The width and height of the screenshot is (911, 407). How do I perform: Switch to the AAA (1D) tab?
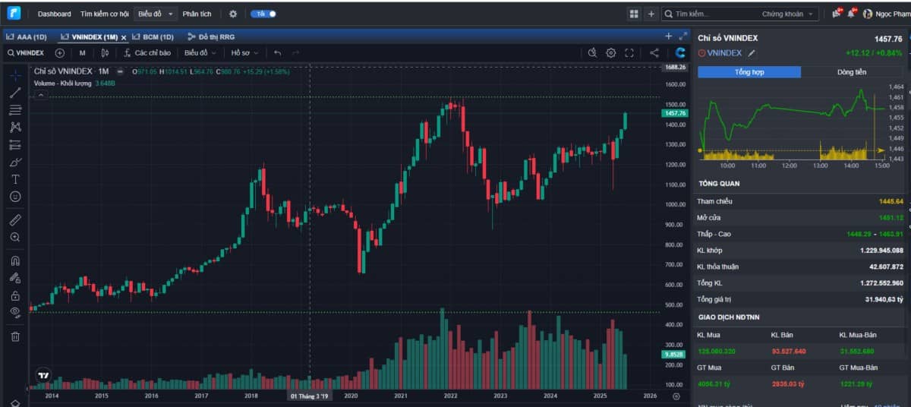tap(27, 36)
